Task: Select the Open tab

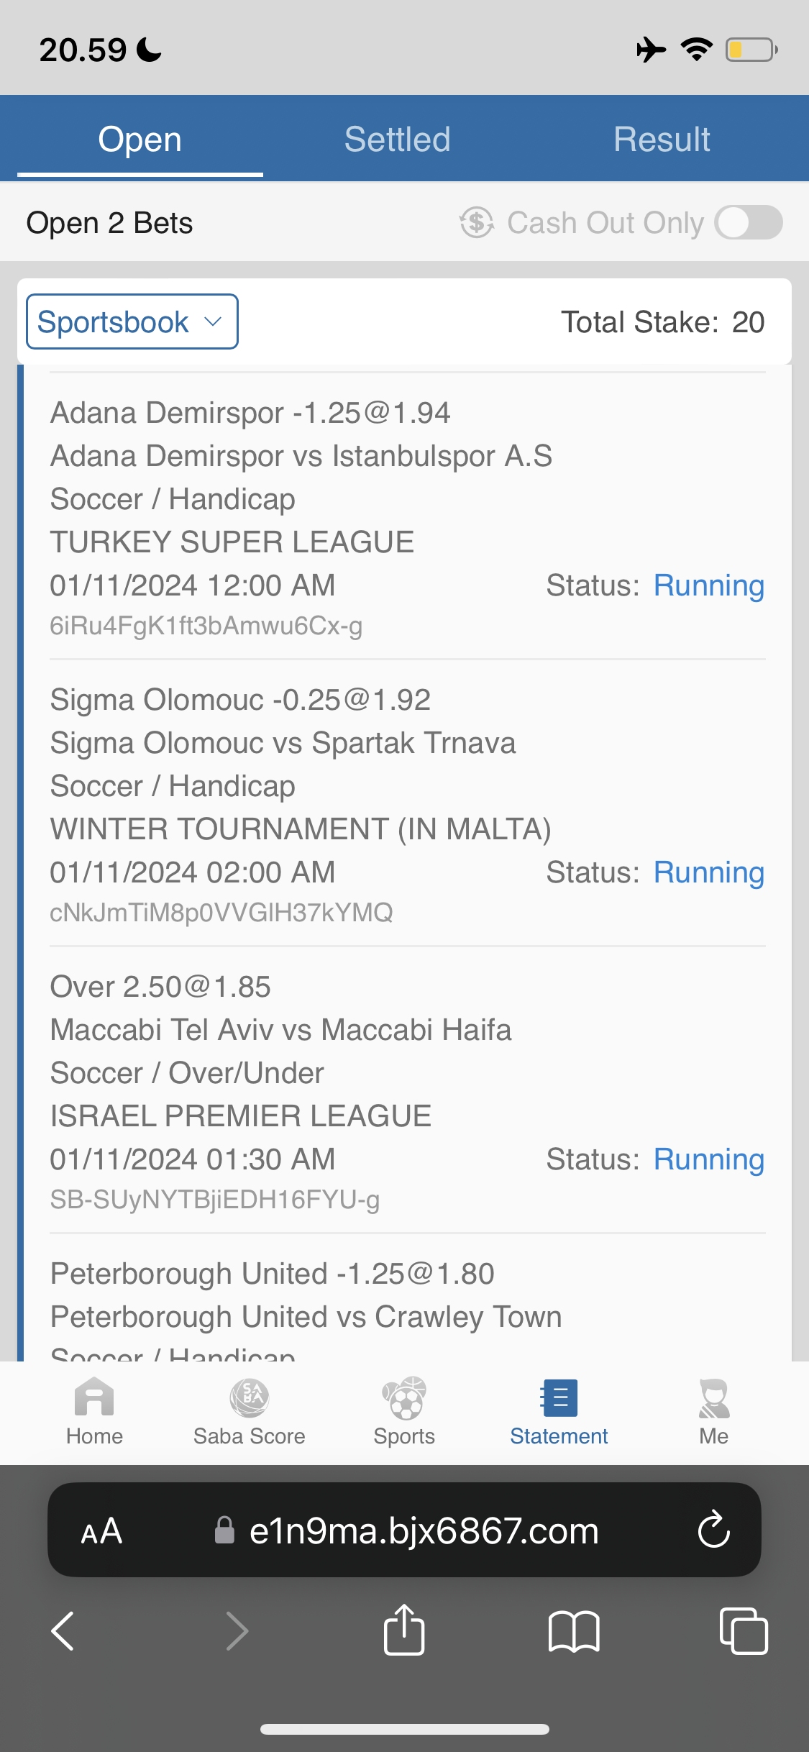Action: click(140, 139)
